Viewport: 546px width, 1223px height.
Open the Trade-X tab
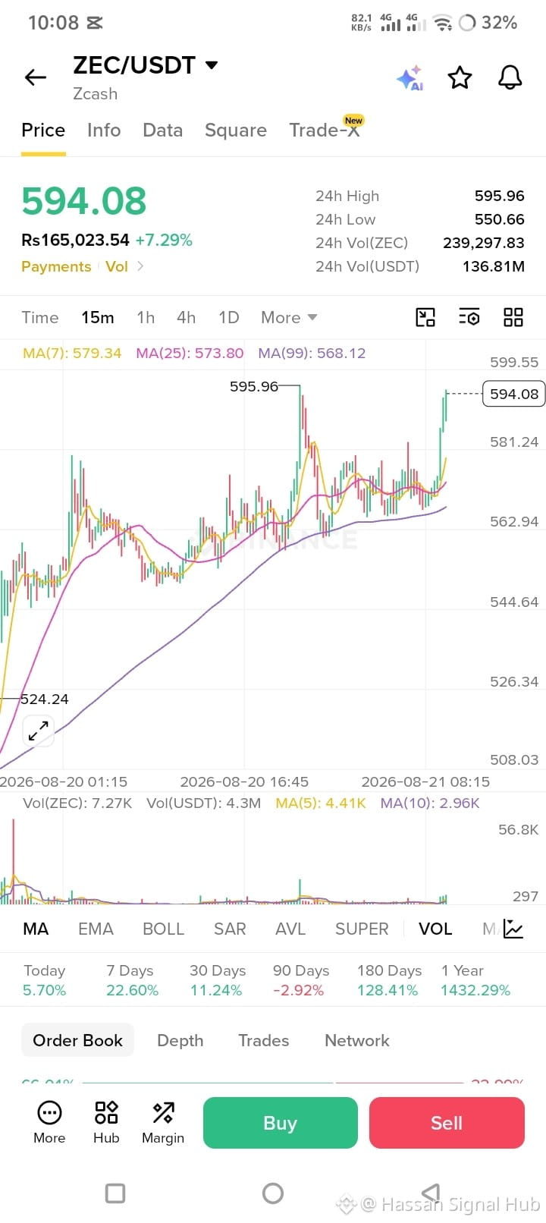click(325, 130)
